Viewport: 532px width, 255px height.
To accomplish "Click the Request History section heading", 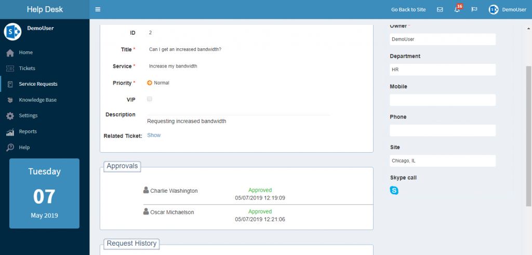I will click(131, 244).
